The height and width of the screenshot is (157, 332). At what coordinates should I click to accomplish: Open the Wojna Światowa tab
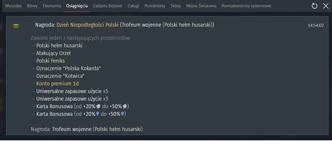click(201, 6)
